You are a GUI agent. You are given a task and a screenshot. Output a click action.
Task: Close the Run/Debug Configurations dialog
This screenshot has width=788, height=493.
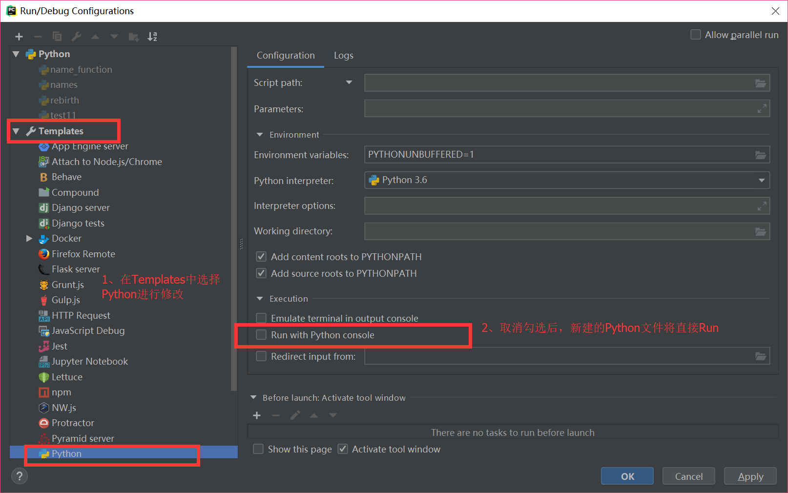[775, 11]
